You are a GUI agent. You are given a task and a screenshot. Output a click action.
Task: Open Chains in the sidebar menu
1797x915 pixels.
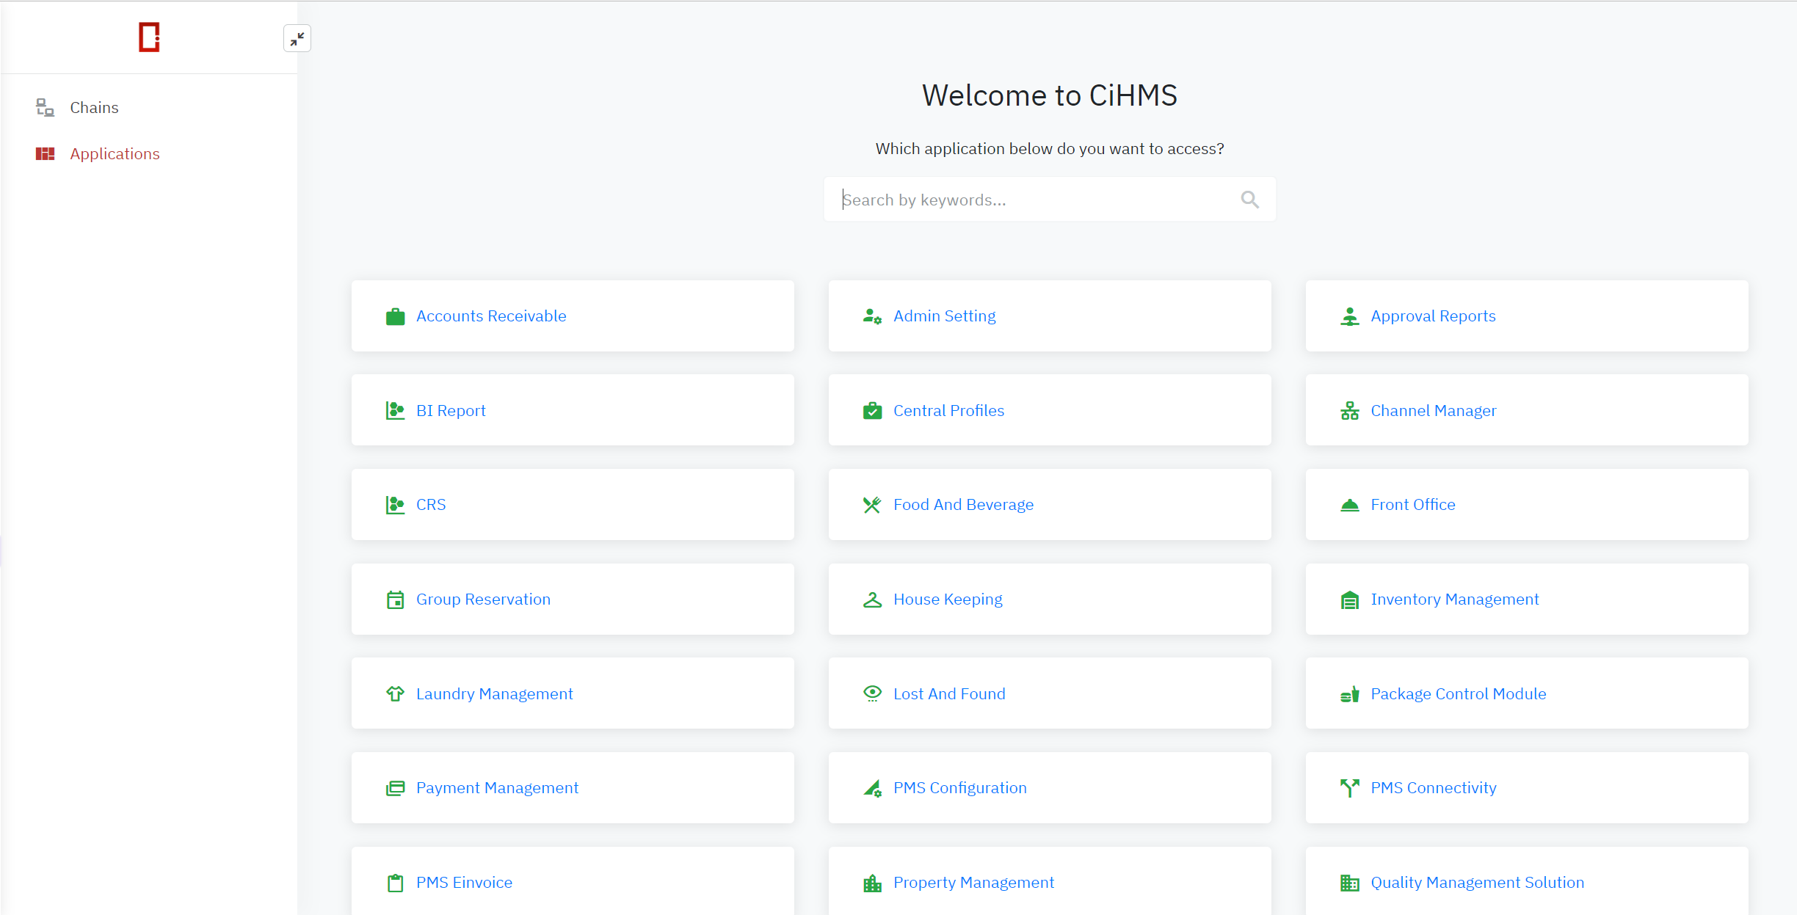point(94,108)
